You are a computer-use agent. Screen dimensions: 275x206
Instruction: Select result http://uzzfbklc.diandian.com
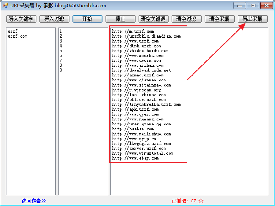tap(147, 36)
